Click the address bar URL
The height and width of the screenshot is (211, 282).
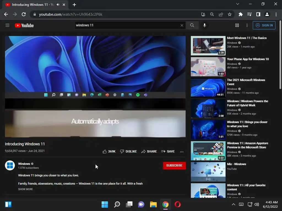tap(70, 14)
